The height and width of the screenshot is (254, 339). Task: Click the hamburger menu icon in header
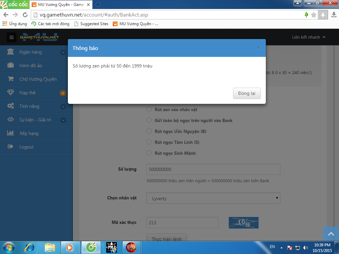(12, 37)
